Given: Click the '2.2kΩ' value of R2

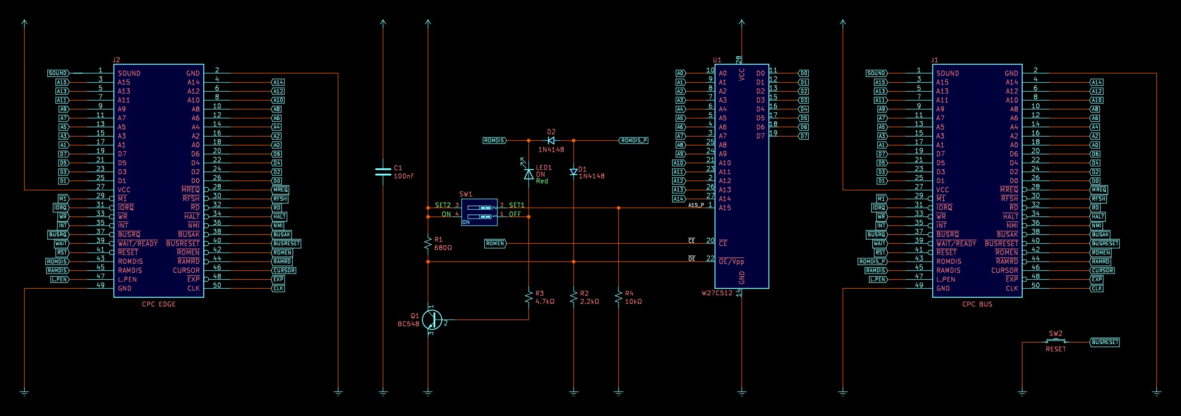Looking at the screenshot, I should pyautogui.click(x=590, y=301).
